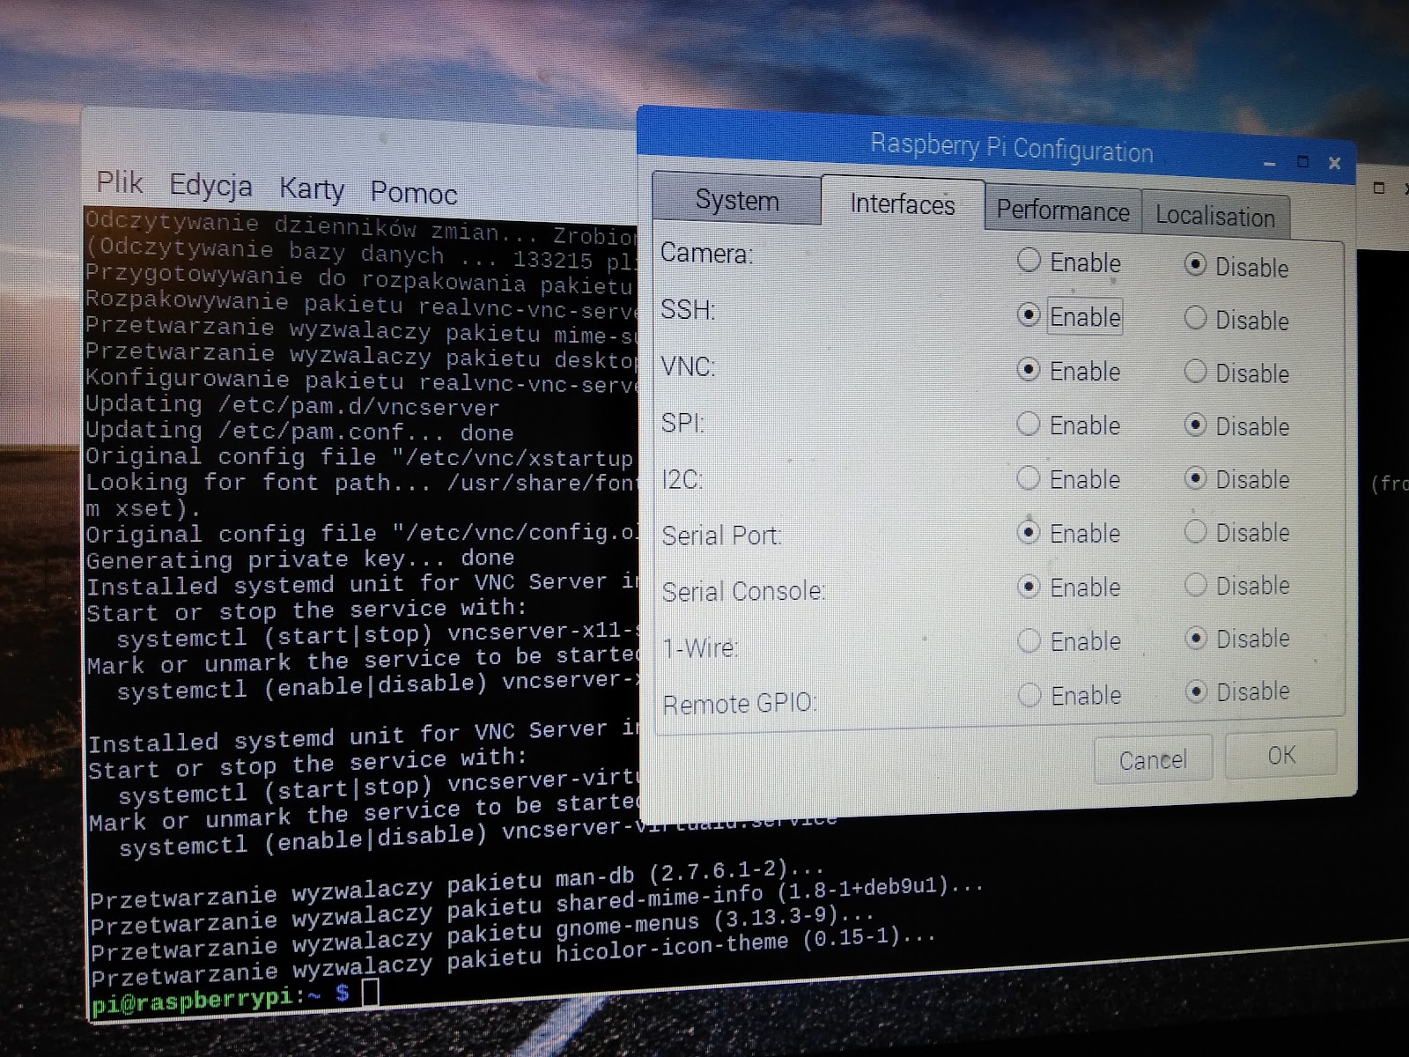Open the Plik menu in terminal
The height and width of the screenshot is (1057, 1409).
tap(120, 182)
